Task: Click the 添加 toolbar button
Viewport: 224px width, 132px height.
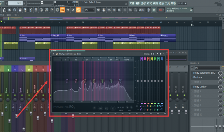Action: (x=142, y=10)
